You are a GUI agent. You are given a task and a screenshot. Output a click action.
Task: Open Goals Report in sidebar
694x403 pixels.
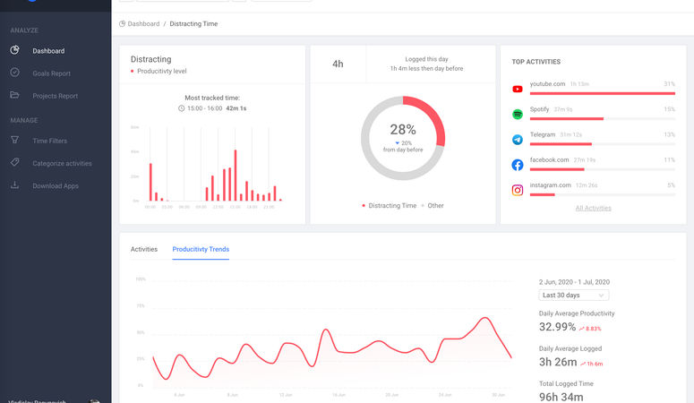pyautogui.click(x=51, y=73)
